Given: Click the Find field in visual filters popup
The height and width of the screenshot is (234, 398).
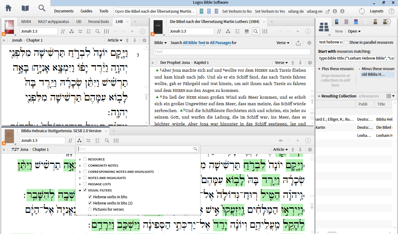Looking at the screenshot, I should [138, 149].
